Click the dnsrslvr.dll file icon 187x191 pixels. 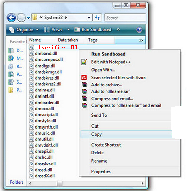coord(32,164)
